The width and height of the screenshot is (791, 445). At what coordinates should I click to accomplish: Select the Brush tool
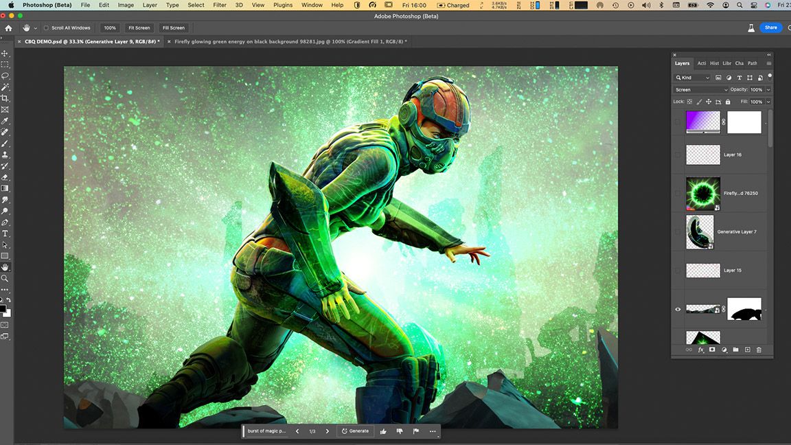click(5, 144)
